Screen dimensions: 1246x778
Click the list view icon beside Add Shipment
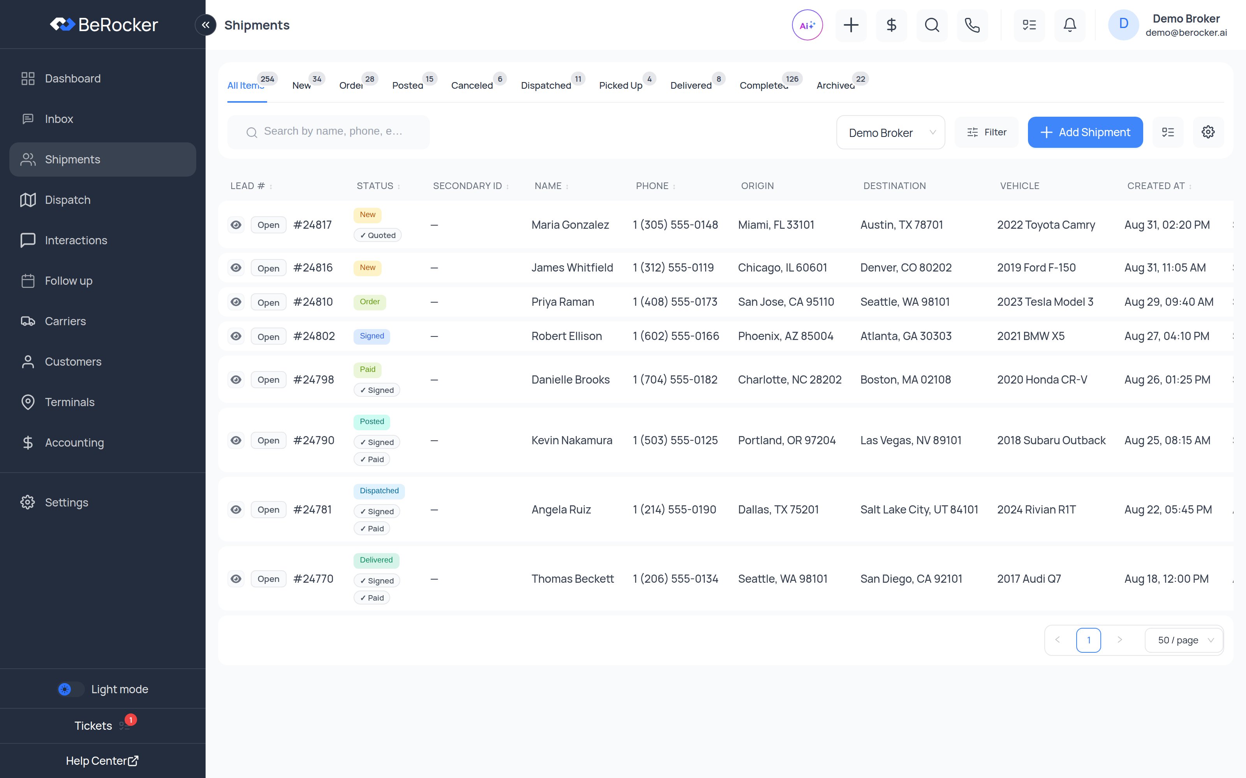tap(1168, 132)
